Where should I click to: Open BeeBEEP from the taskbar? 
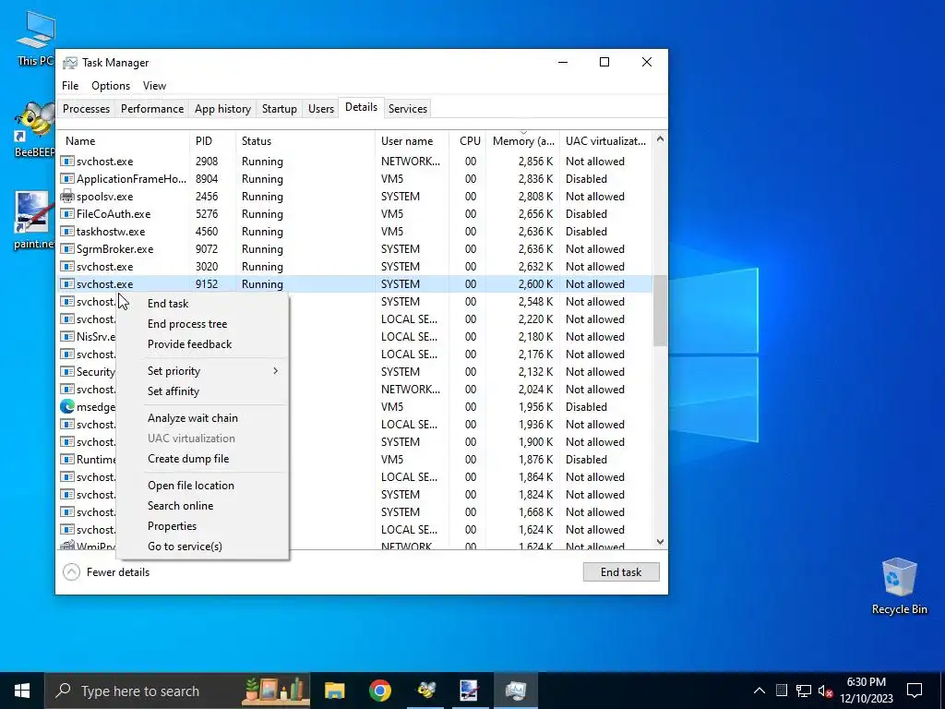click(x=426, y=691)
